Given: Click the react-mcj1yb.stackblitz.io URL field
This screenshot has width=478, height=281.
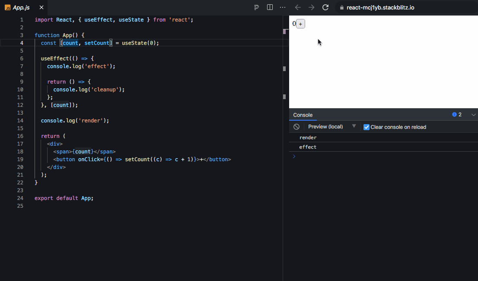Looking at the screenshot, I should pyautogui.click(x=380, y=8).
